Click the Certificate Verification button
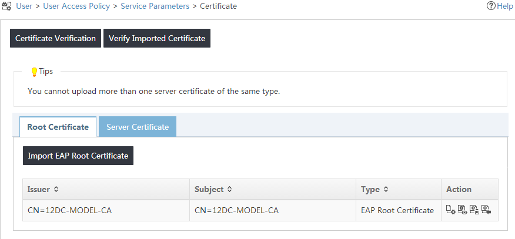515x239 pixels. pos(55,38)
